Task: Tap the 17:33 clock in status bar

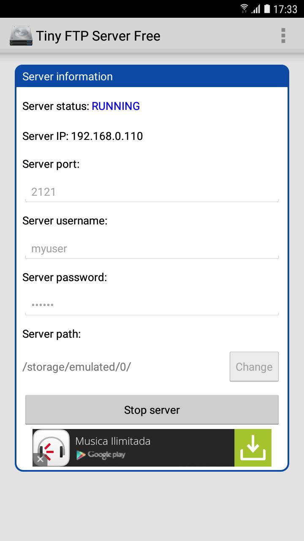Action: click(285, 9)
